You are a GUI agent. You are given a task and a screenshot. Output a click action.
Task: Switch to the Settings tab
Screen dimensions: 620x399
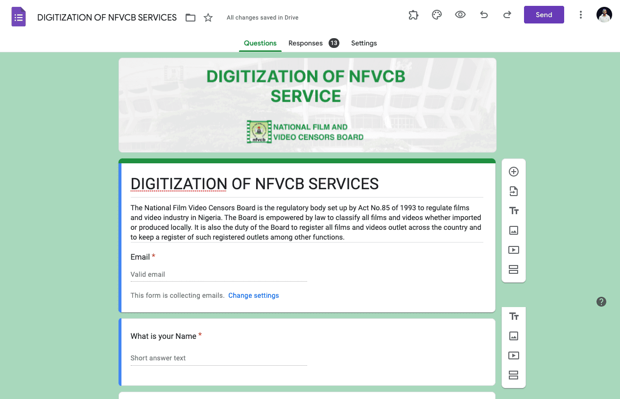coord(364,43)
